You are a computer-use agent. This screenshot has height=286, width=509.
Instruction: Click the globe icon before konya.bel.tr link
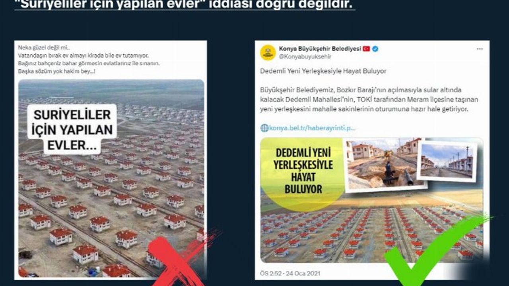click(264, 128)
